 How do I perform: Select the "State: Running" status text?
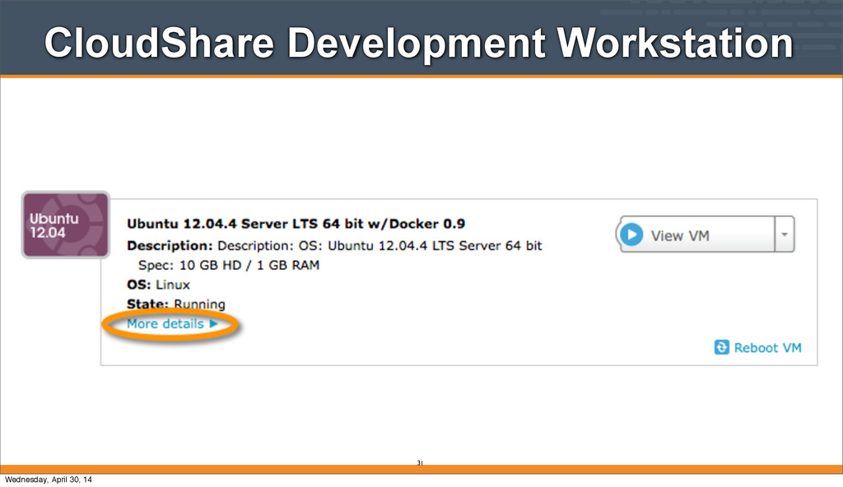click(176, 304)
